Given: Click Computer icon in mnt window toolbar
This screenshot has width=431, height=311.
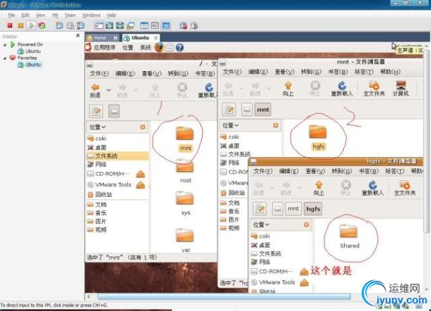Looking at the screenshot, I should click(401, 89).
